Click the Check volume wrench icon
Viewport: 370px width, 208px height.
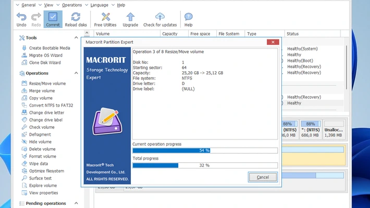coord(24,127)
